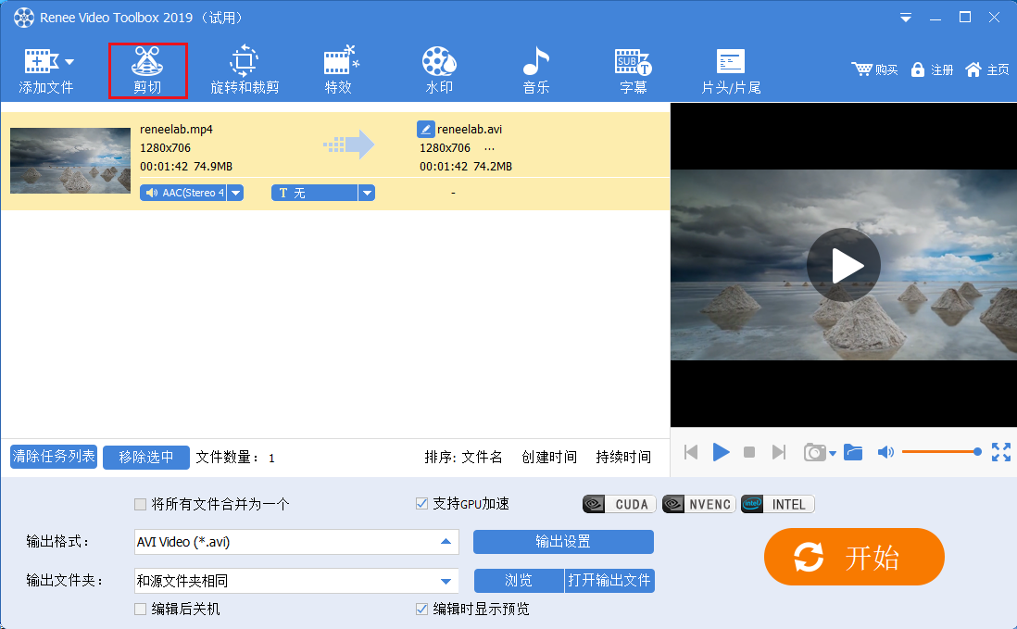The image size is (1017, 629).
Task: Sort by 持续时间
Action: pyautogui.click(x=623, y=458)
